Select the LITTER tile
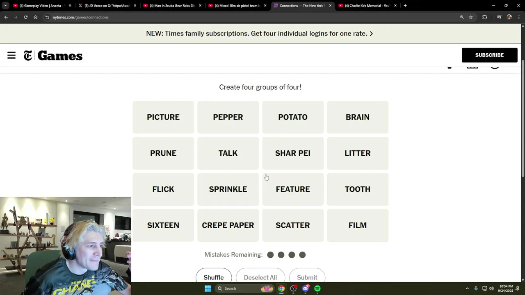The image size is (525, 295). point(358,153)
